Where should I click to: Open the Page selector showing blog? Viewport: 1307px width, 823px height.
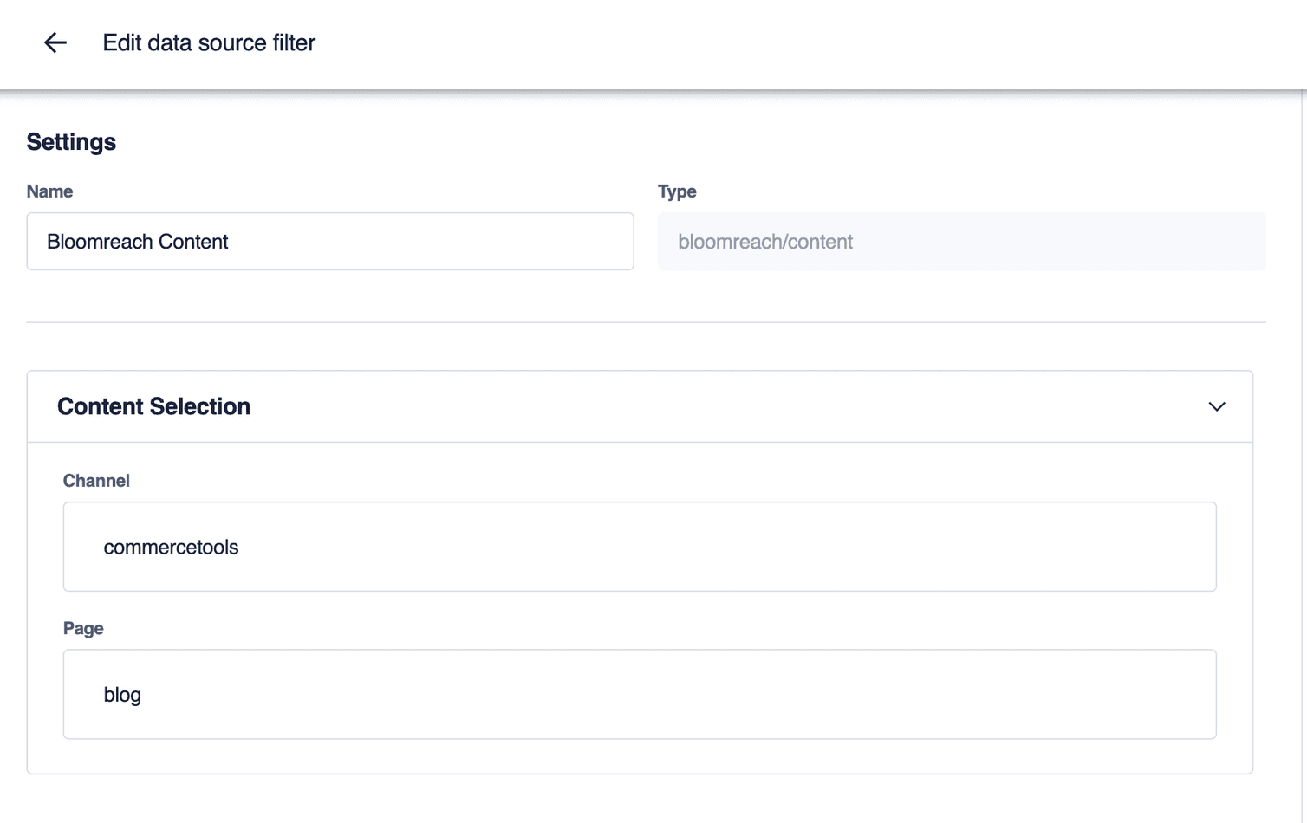click(x=639, y=694)
